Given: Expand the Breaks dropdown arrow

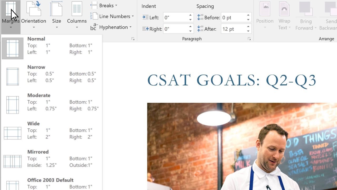Looking at the screenshot, I should tap(116, 6).
